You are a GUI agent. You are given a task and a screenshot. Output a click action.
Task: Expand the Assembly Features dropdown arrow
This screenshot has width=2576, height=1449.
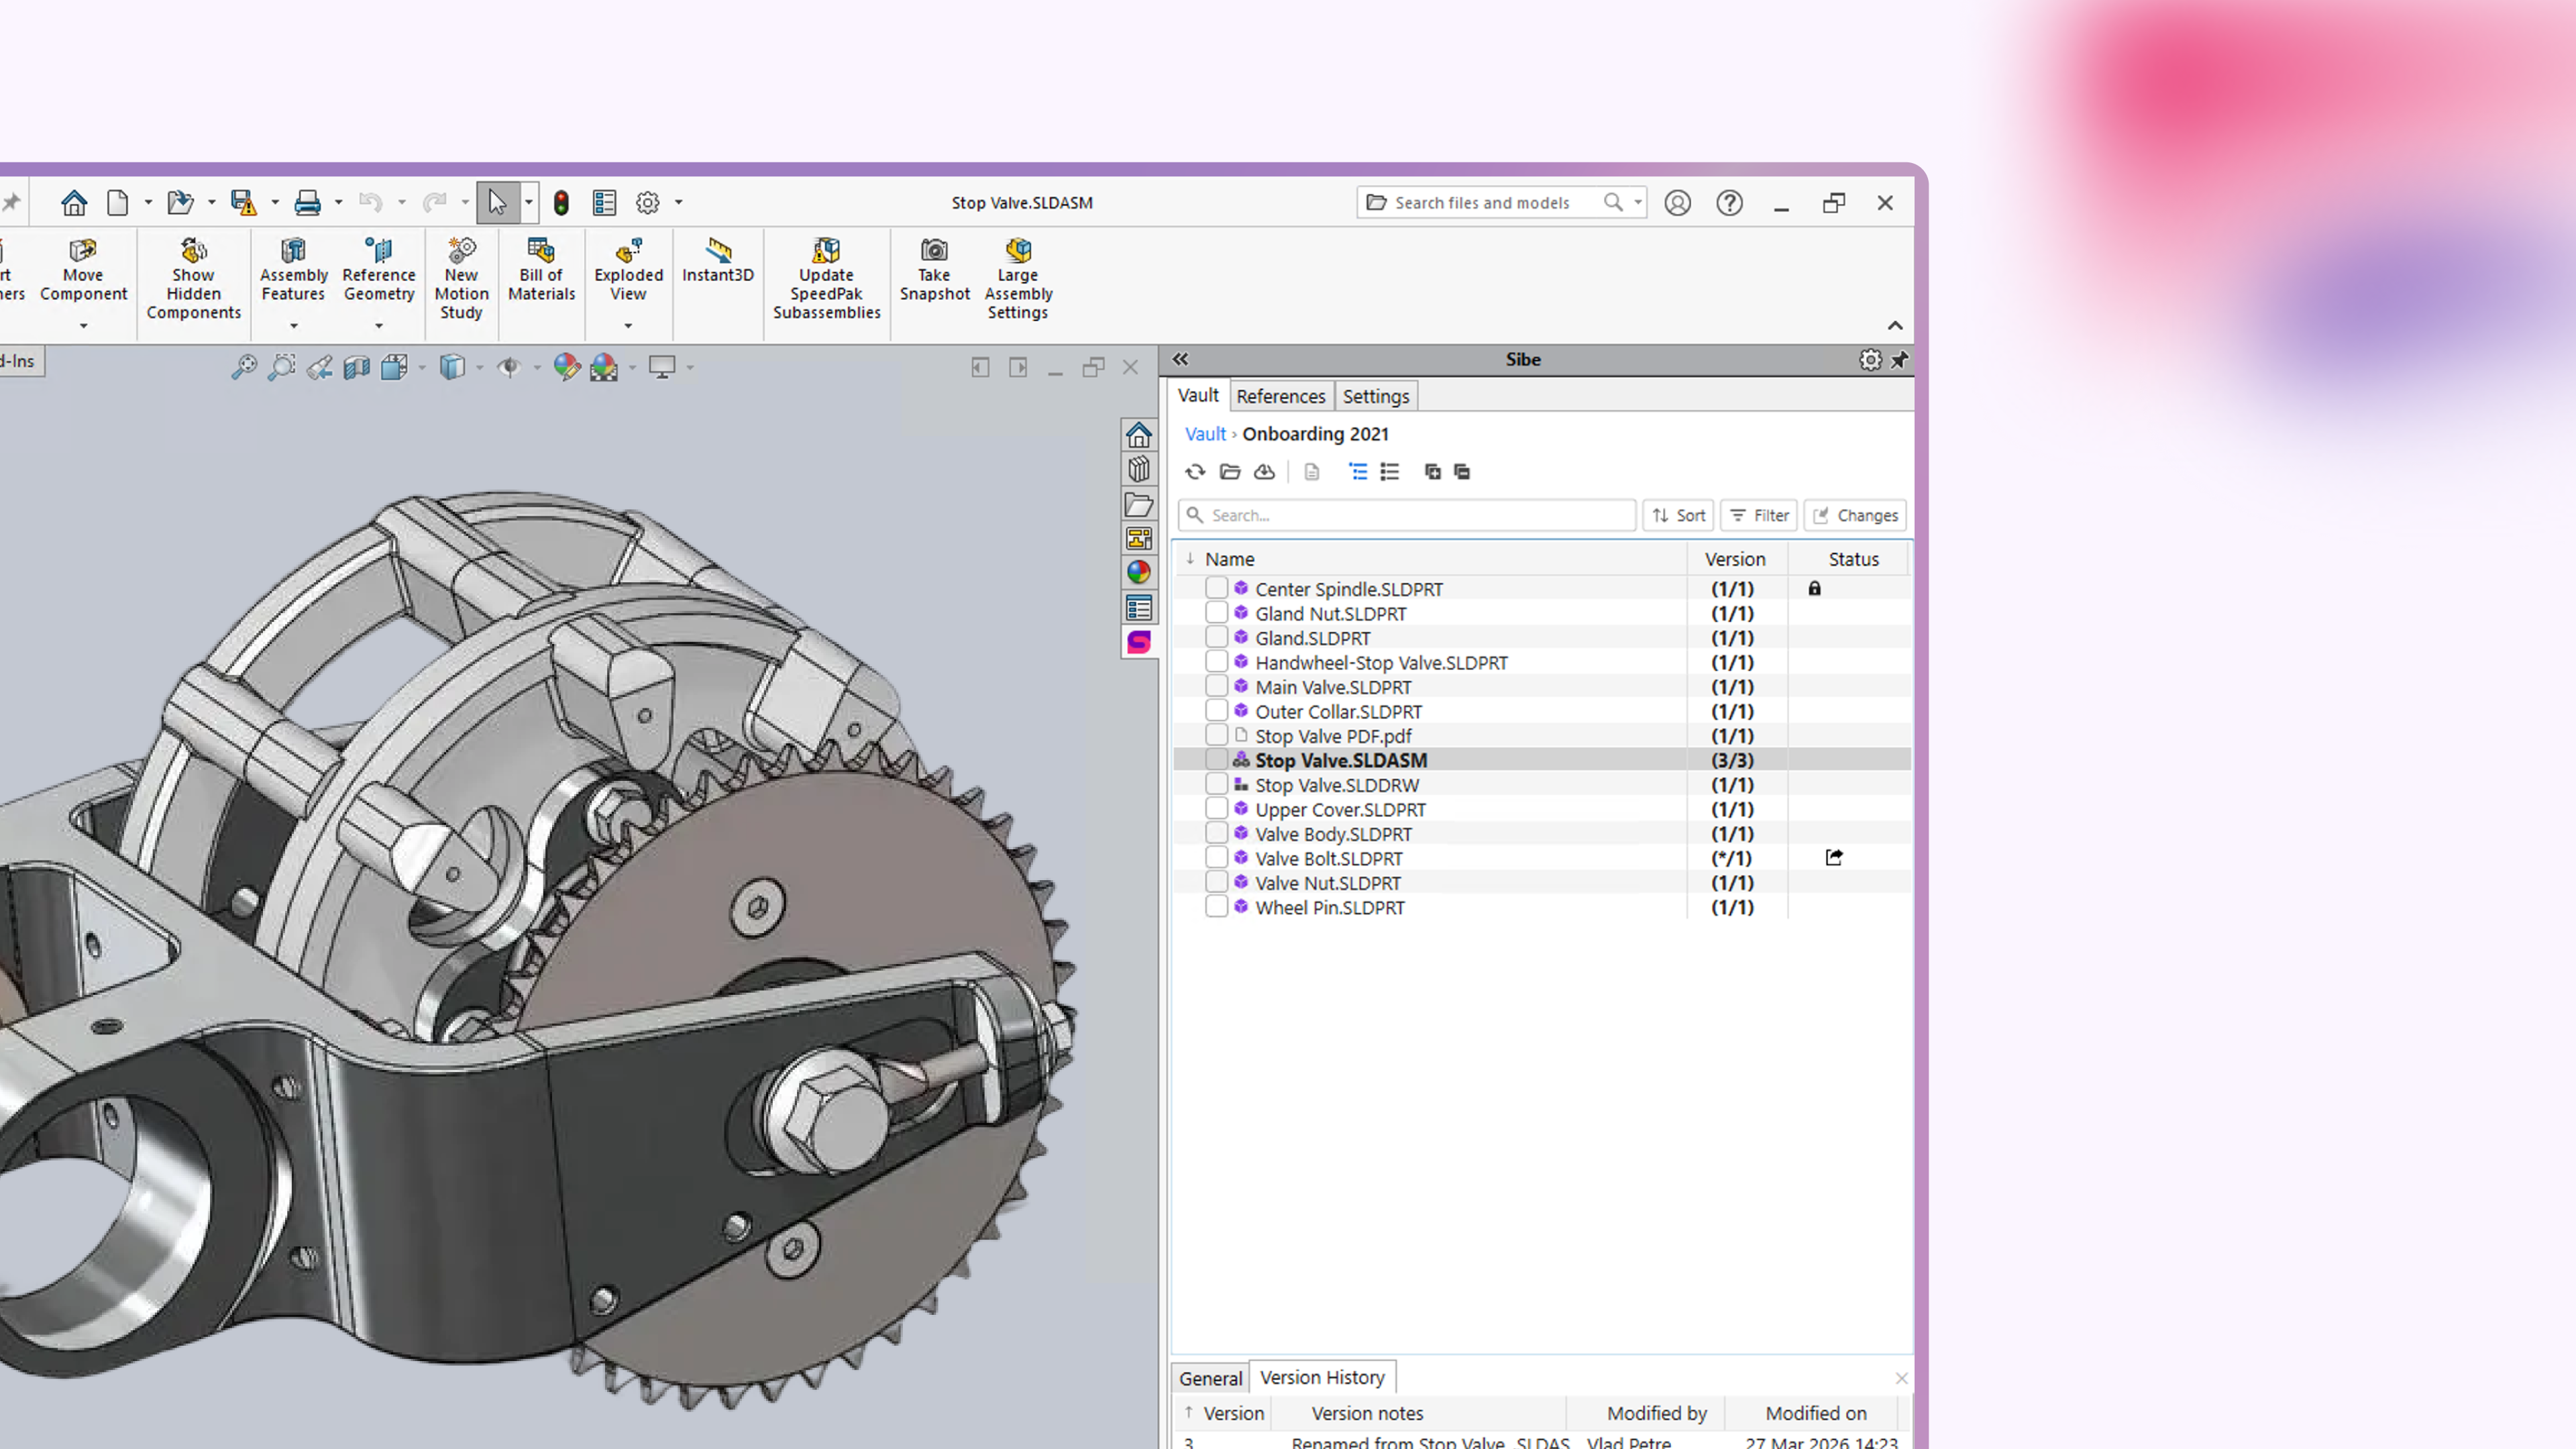(x=293, y=326)
